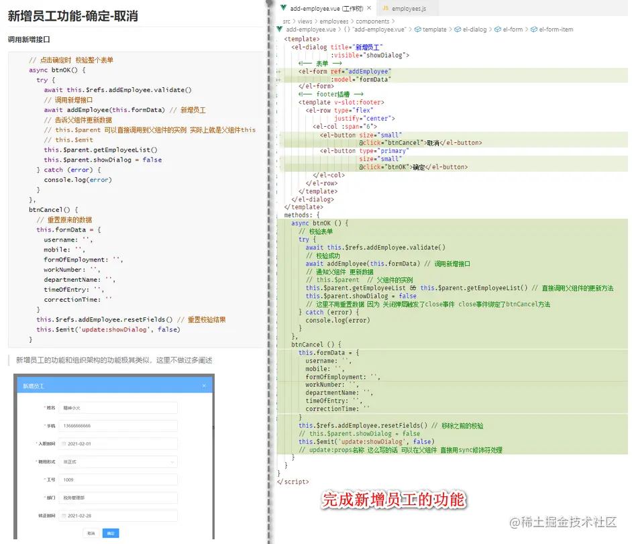This screenshot has width=632, height=544.
Task: Click the 'async btnOK() {' line in left snippet
Action: (57, 70)
